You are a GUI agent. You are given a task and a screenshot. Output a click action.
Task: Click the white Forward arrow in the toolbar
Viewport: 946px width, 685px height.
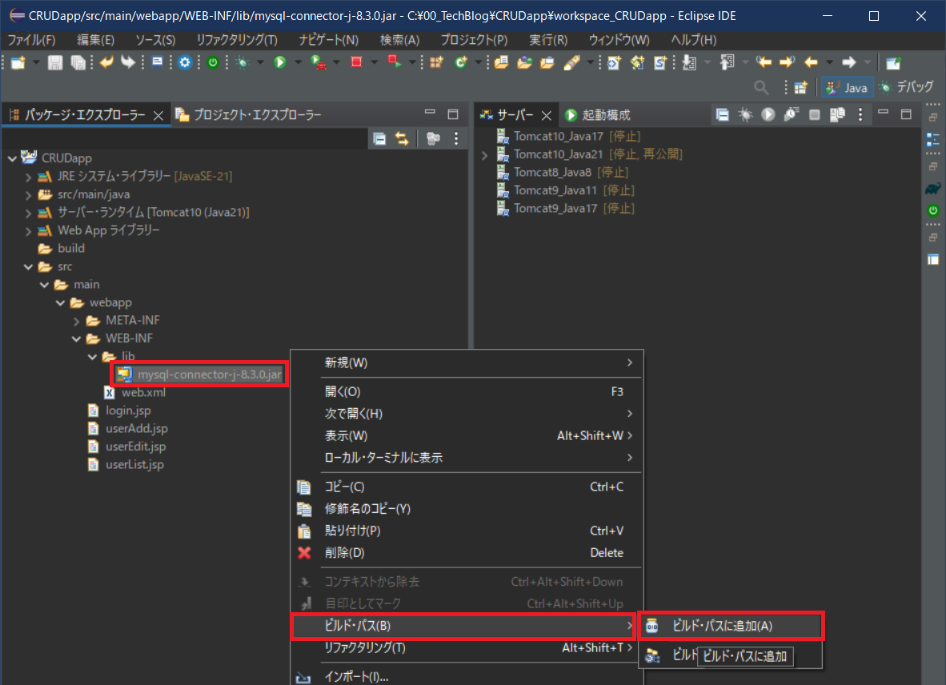click(x=849, y=62)
